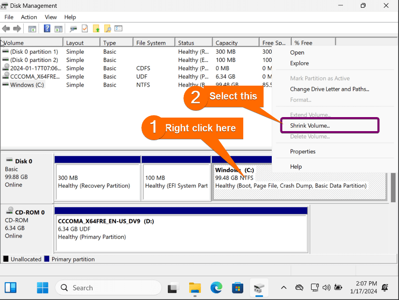Click the OneDrive cloud tray icon

click(299, 288)
